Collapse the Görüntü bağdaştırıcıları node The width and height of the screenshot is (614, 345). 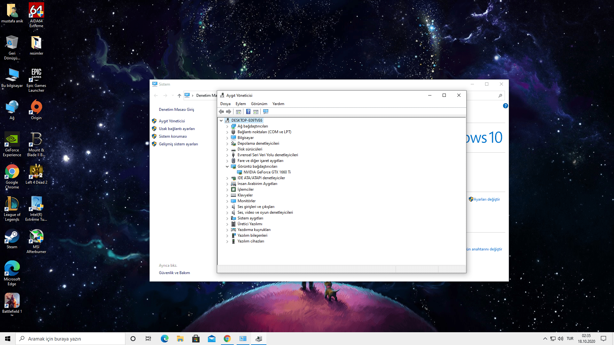click(x=227, y=166)
